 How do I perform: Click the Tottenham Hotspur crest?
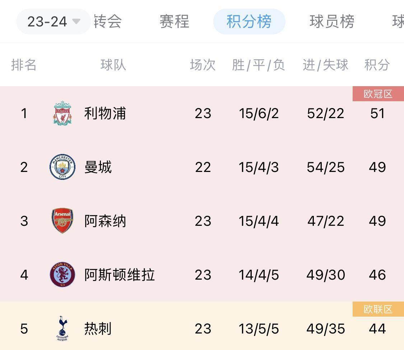pyautogui.click(x=62, y=328)
